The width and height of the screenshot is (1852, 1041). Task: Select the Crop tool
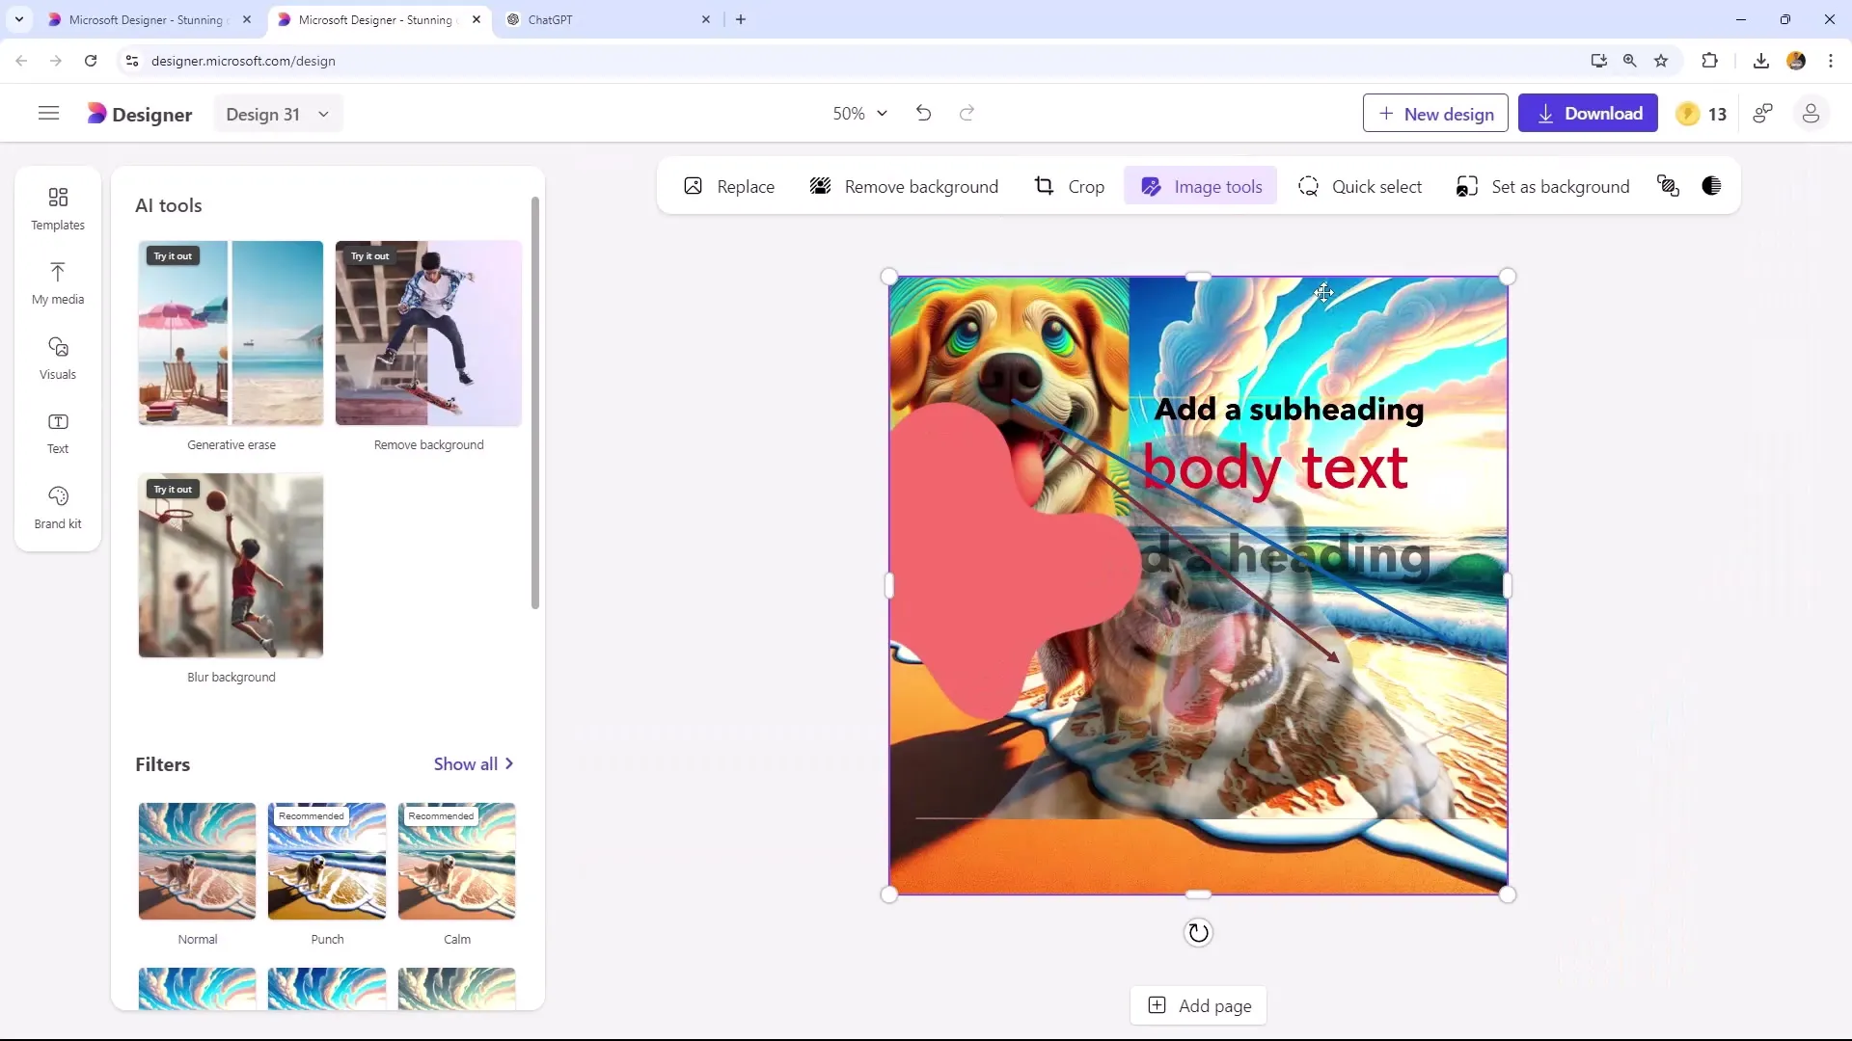tap(1069, 186)
